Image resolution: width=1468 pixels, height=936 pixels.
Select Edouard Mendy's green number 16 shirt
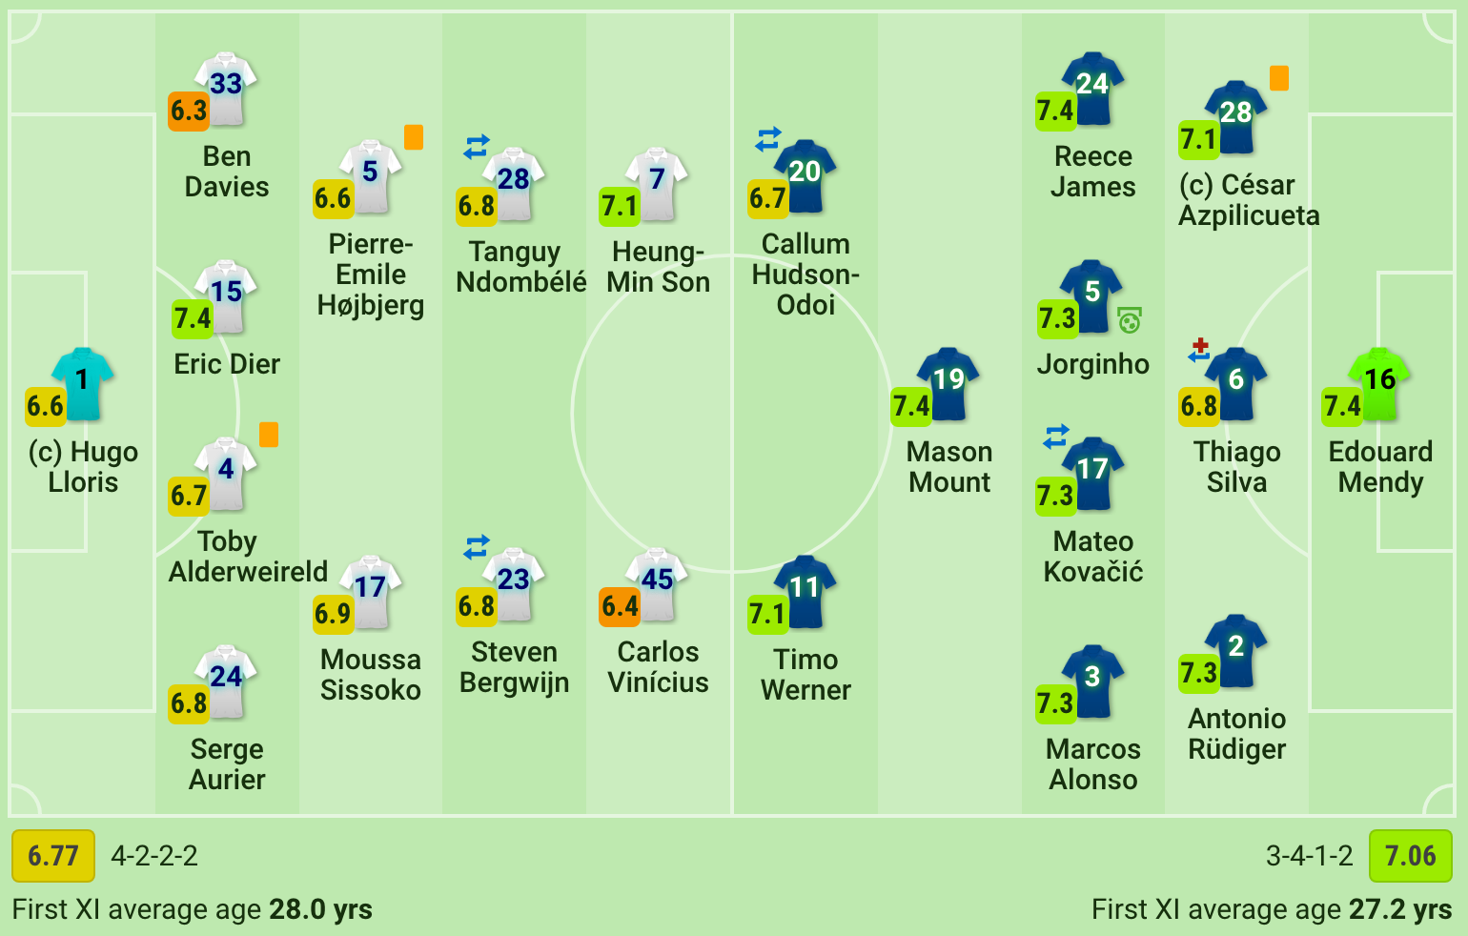[1379, 383]
